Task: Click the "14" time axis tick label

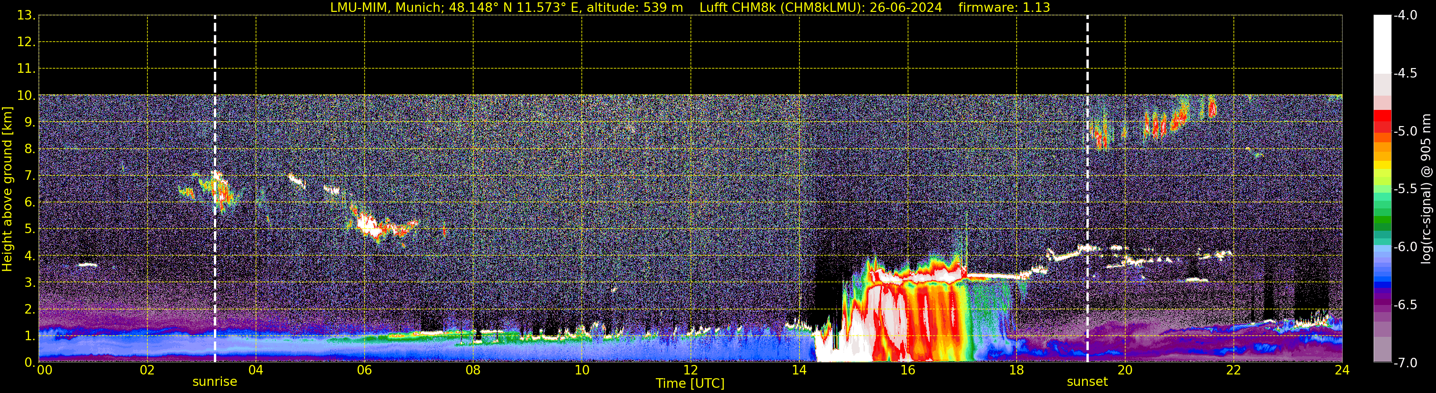Action: (799, 370)
